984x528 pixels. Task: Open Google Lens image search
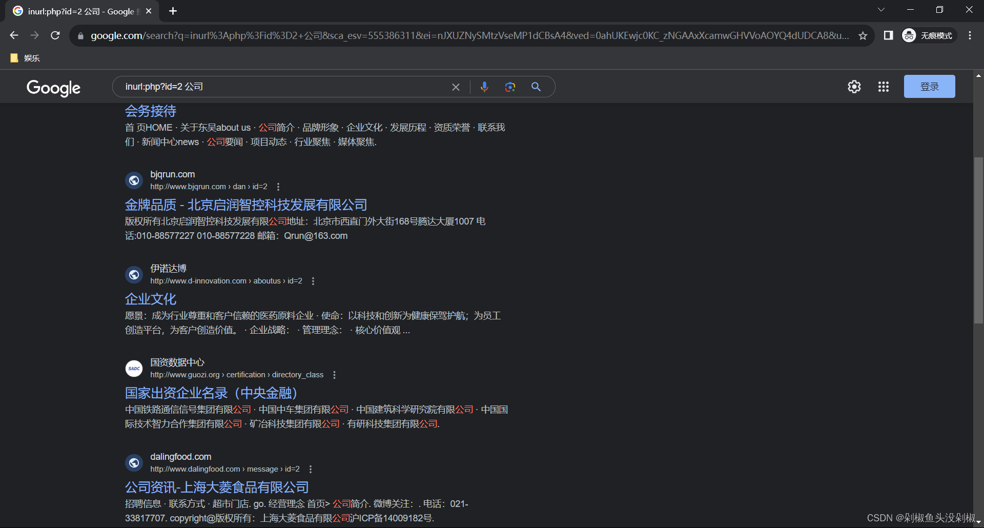(x=510, y=87)
